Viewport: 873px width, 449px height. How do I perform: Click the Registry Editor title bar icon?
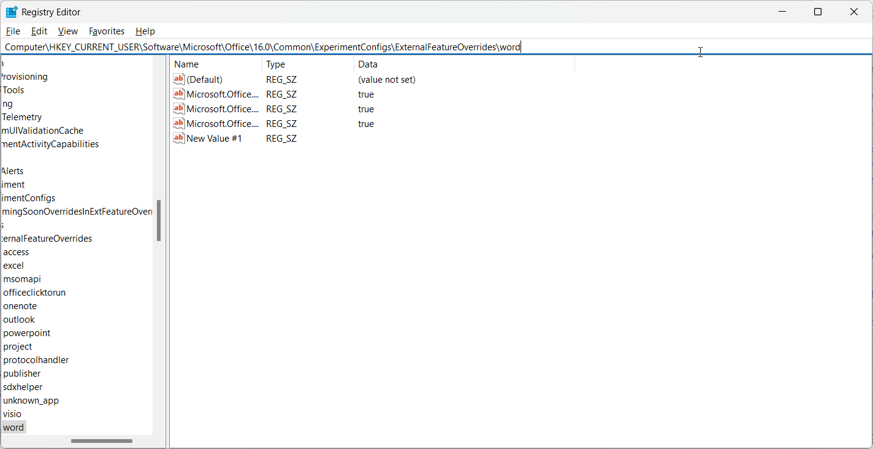12,12
